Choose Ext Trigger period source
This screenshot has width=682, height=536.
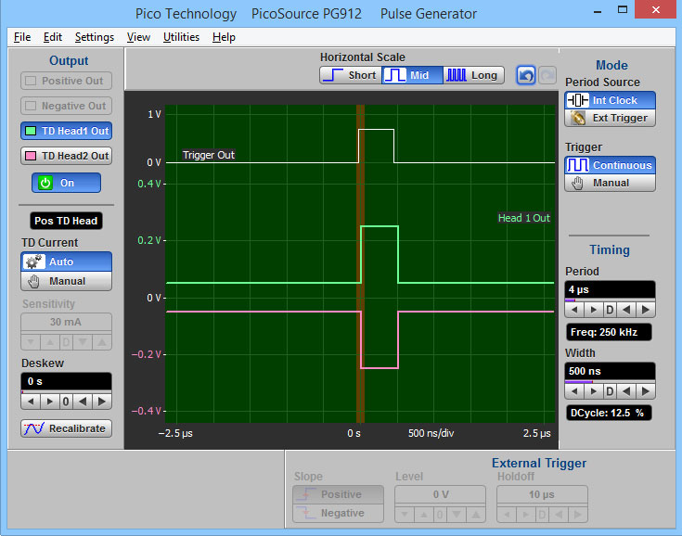tap(610, 118)
